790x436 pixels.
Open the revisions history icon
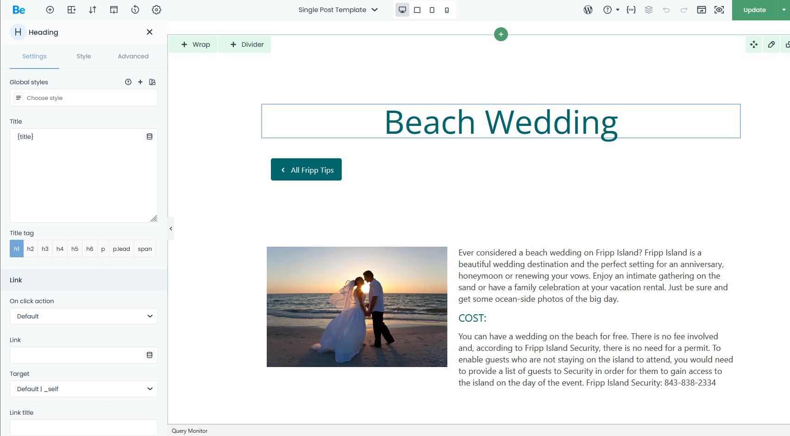(x=135, y=10)
